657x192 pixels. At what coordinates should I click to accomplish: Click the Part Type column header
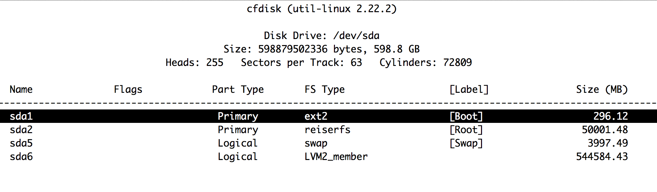point(238,89)
